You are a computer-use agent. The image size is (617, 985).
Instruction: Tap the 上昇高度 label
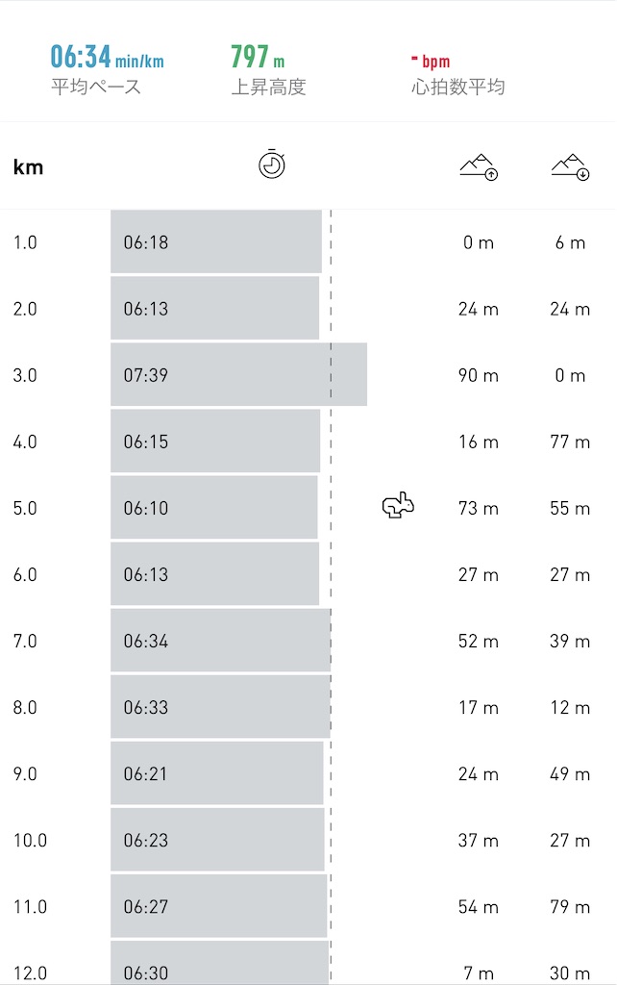pyautogui.click(x=269, y=87)
